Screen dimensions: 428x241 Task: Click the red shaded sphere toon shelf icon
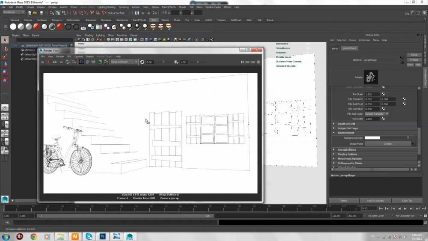(59, 27)
